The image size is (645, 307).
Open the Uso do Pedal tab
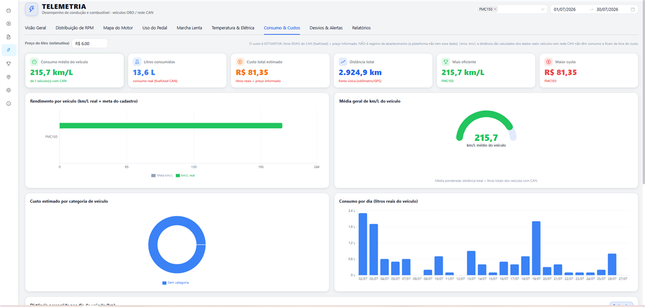[155, 28]
